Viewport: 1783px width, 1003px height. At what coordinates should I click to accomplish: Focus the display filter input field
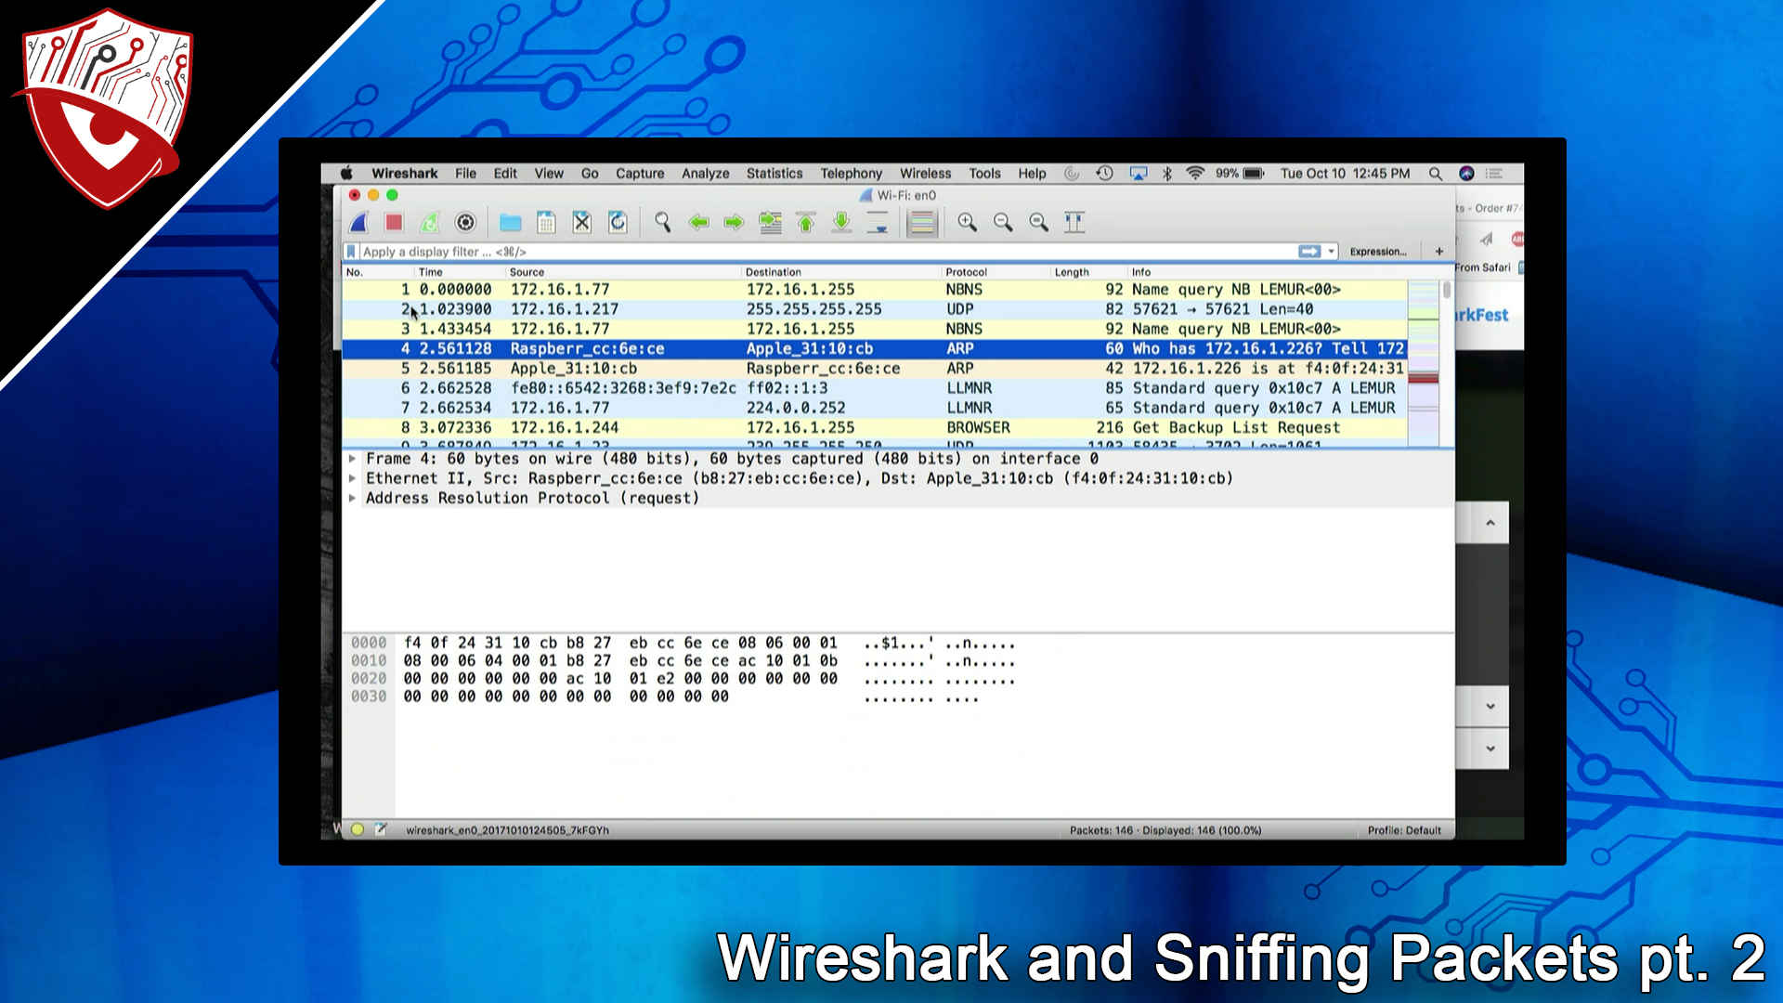[826, 252]
